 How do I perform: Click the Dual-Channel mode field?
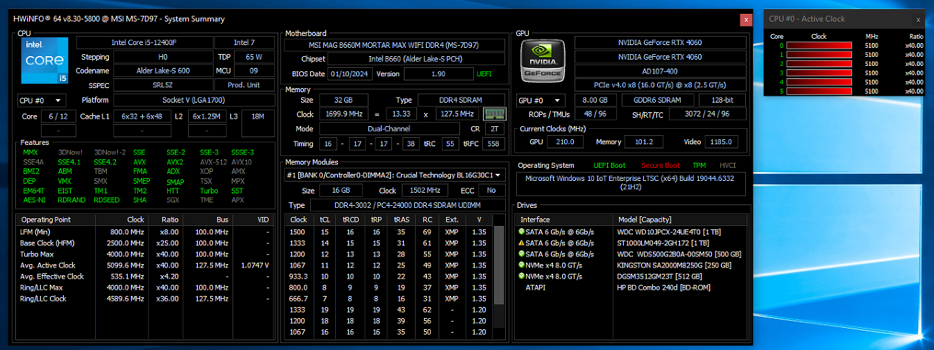tap(389, 129)
